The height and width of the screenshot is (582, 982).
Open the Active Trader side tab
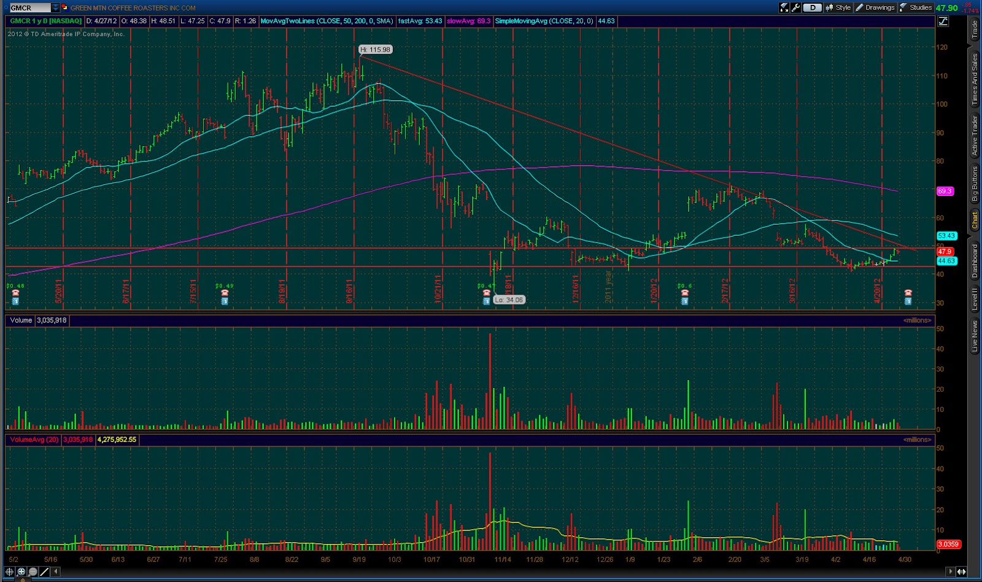pyautogui.click(x=974, y=135)
